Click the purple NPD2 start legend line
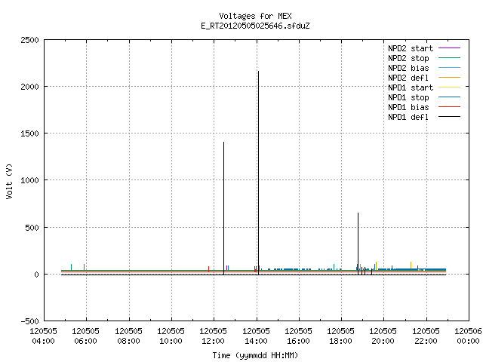This screenshot has height=362, width=483. click(x=449, y=48)
